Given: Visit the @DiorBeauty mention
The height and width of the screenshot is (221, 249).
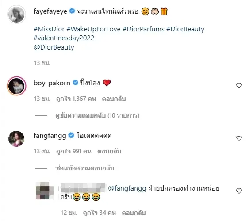Looking at the screenshot, I should click(x=54, y=47).
